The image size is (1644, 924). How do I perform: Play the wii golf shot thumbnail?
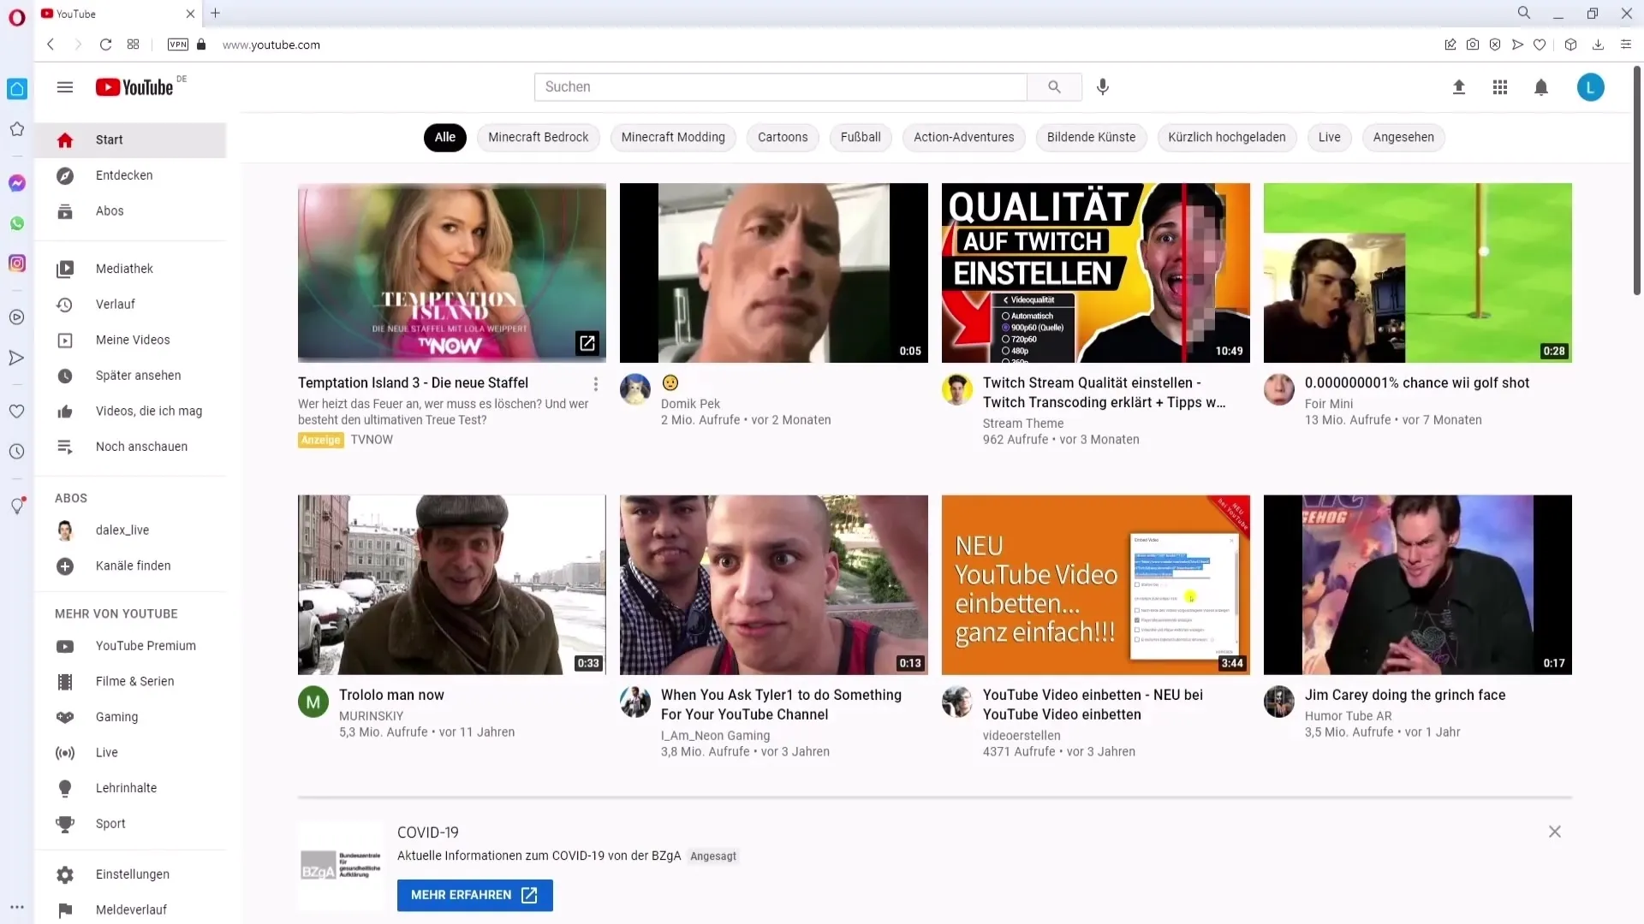1418,273
